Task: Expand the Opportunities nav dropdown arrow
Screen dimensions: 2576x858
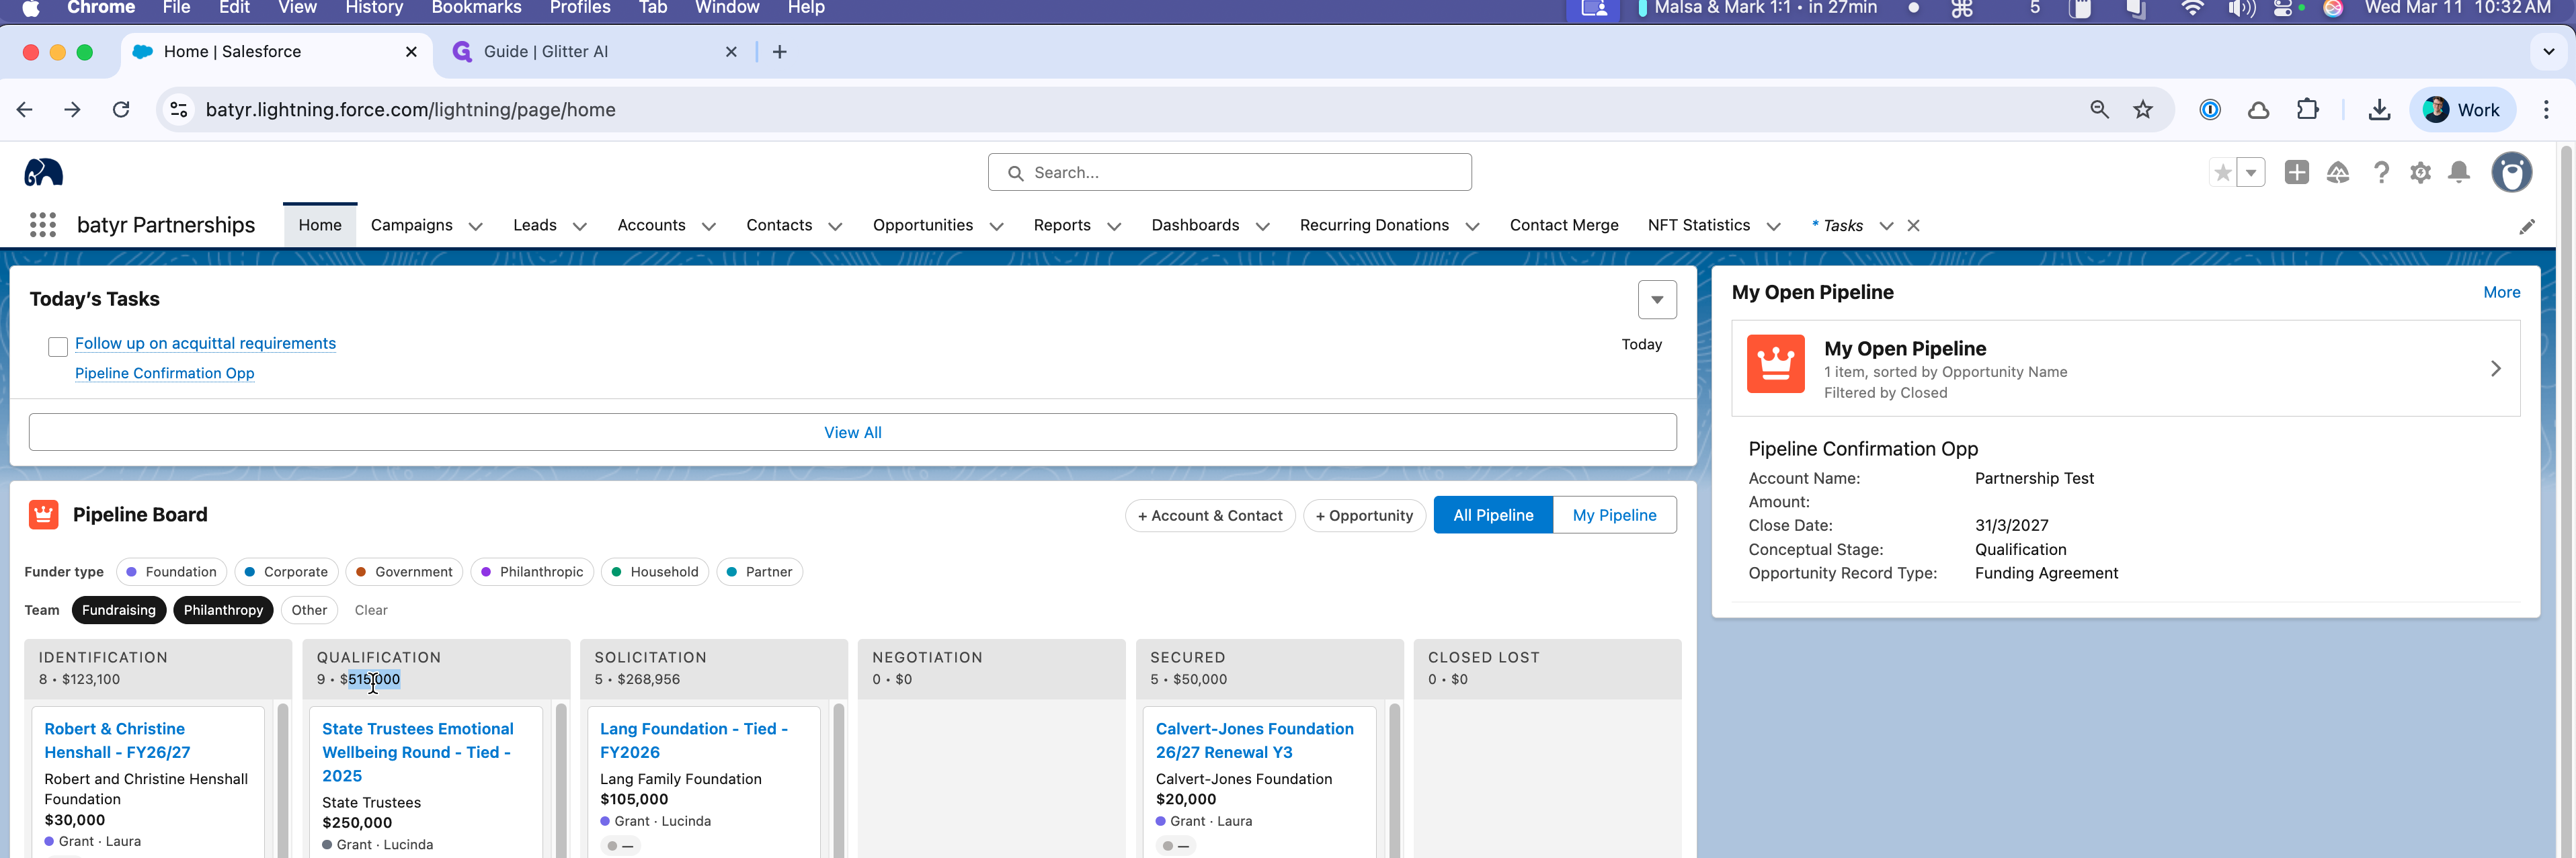Action: click(x=996, y=227)
